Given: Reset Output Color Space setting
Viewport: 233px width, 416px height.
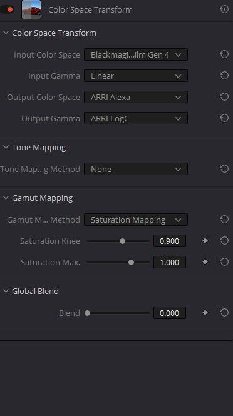Looking at the screenshot, I should tap(224, 97).
